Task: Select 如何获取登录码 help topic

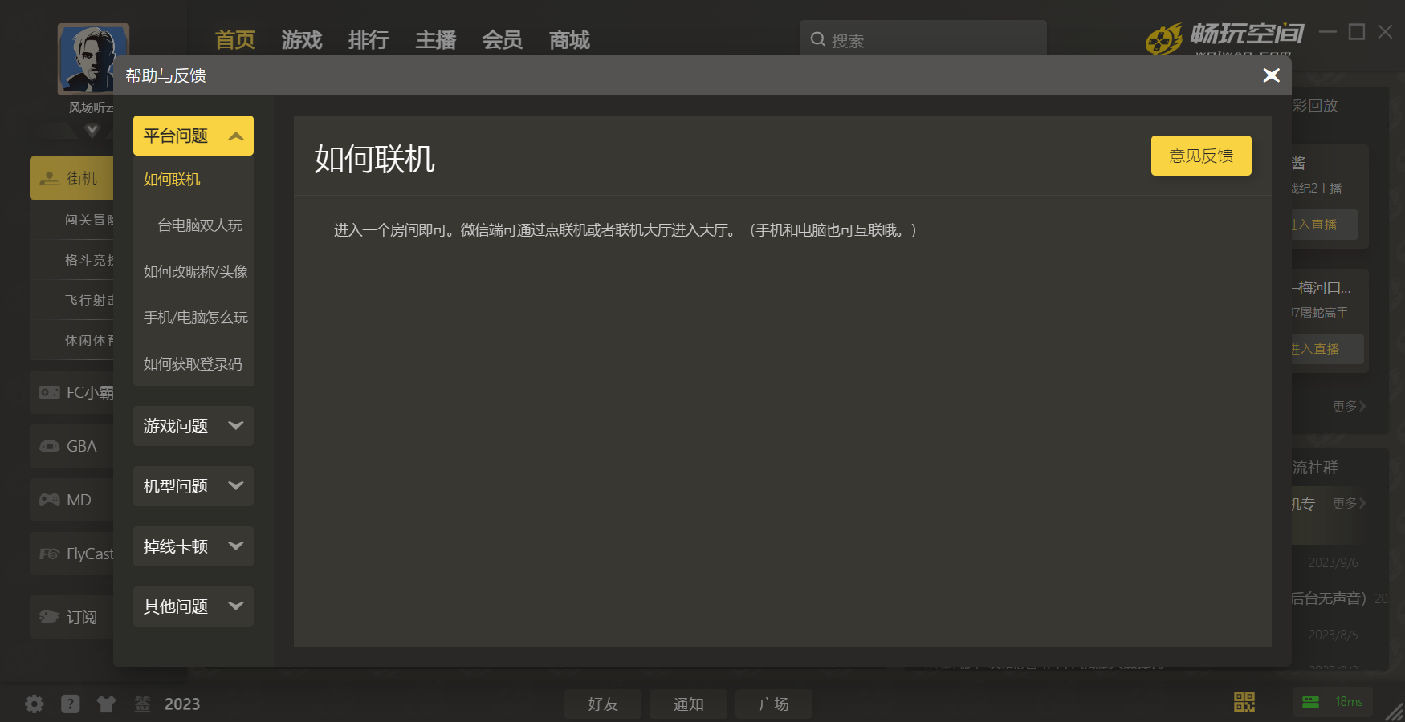Action: (x=193, y=364)
